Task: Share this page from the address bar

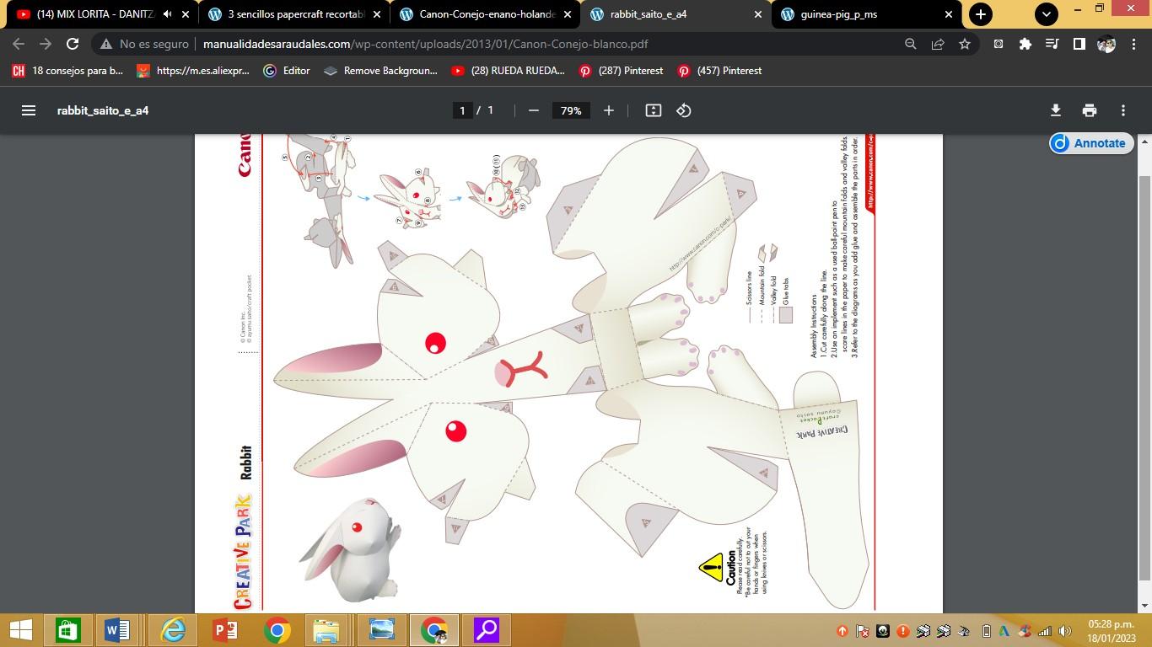Action: 937,44
